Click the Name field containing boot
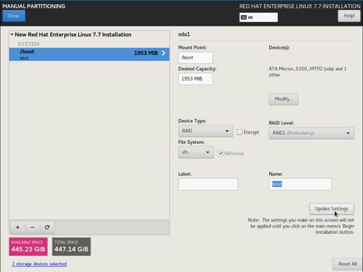363x272 pixels. tap(300, 184)
